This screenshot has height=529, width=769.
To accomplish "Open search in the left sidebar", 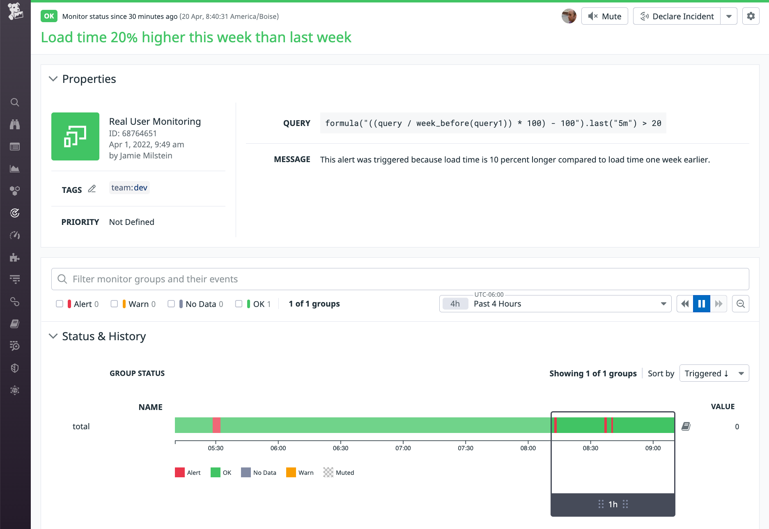I will 15,103.
